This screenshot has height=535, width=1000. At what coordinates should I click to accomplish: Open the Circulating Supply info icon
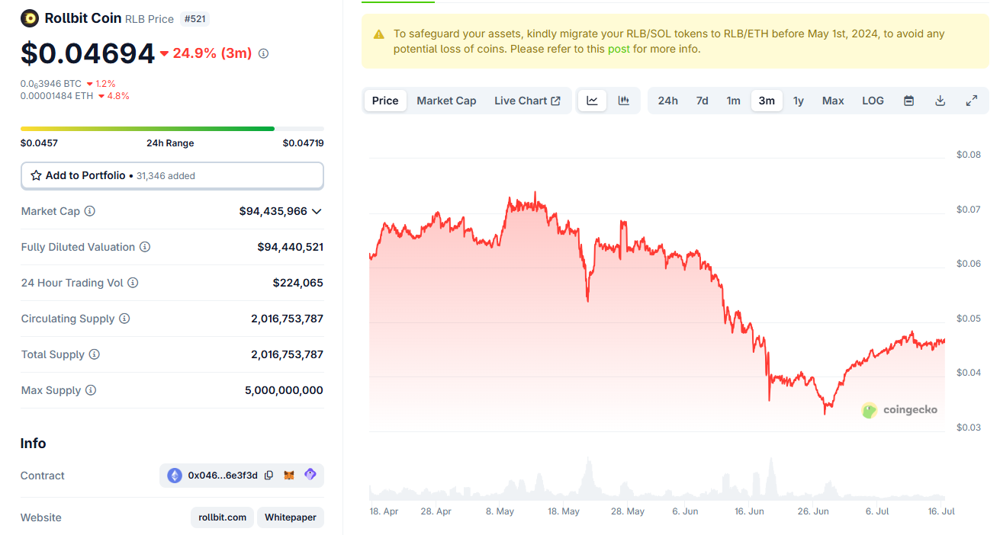[124, 319]
